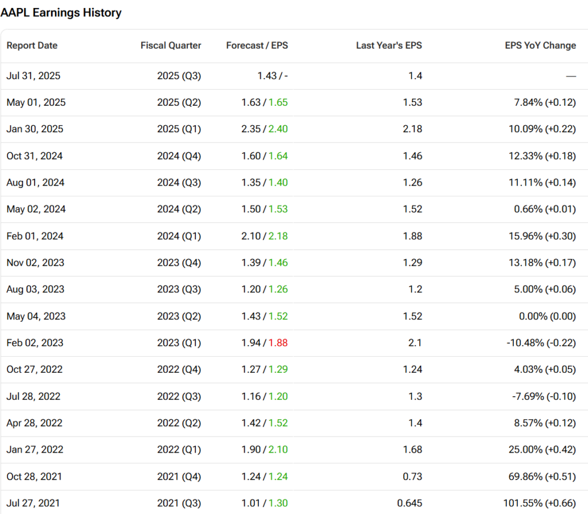Select the 'Oct 27, 2022' report date
588x514 pixels.
34,369
